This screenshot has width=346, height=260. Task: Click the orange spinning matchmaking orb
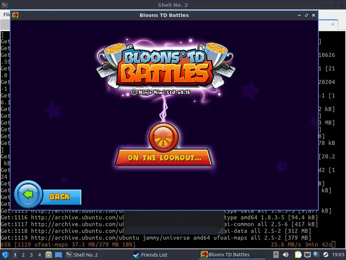164,137
